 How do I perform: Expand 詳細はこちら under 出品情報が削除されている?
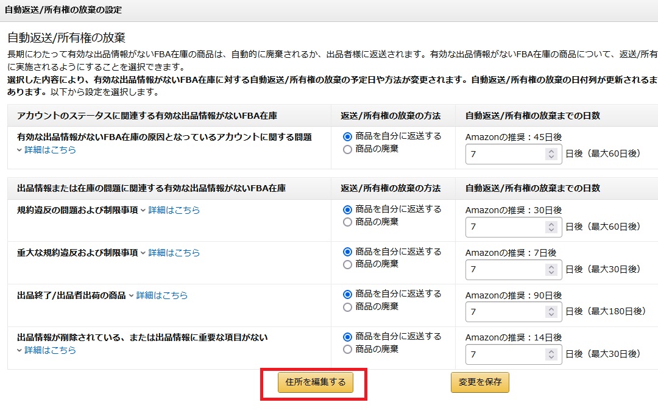50,350
